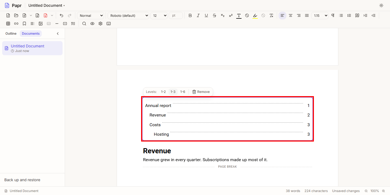Export as PDF using the red icon
The image size is (390, 195).
point(45,15)
